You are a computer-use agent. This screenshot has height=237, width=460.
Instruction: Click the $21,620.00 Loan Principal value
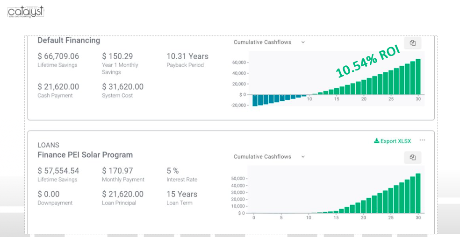click(x=122, y=194)
